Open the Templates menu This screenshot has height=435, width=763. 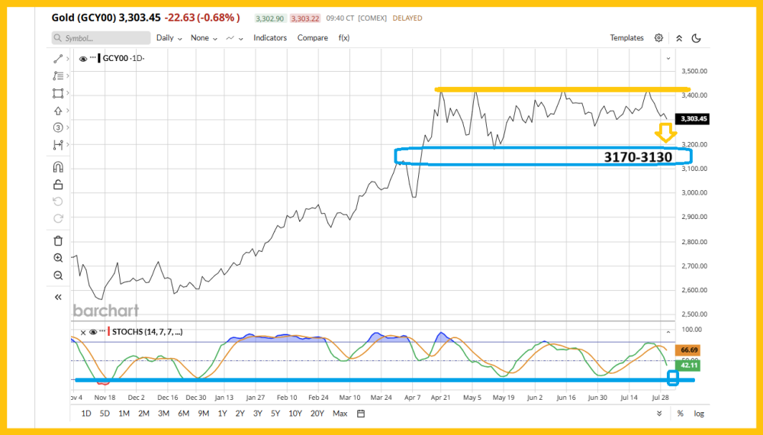[626, 38]
